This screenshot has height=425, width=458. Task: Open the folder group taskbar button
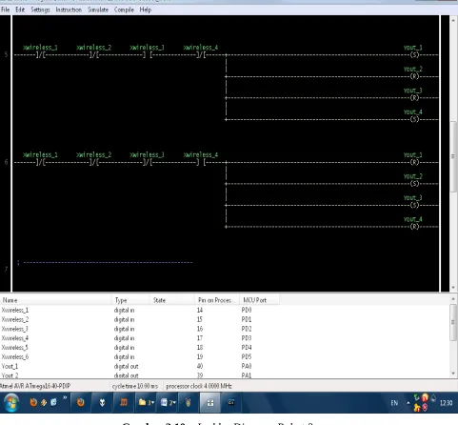[146, 403]
